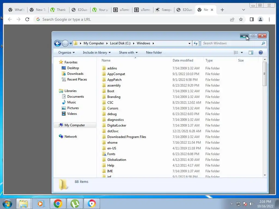
Task: Select the AppPatch folder
Action: 114,80
